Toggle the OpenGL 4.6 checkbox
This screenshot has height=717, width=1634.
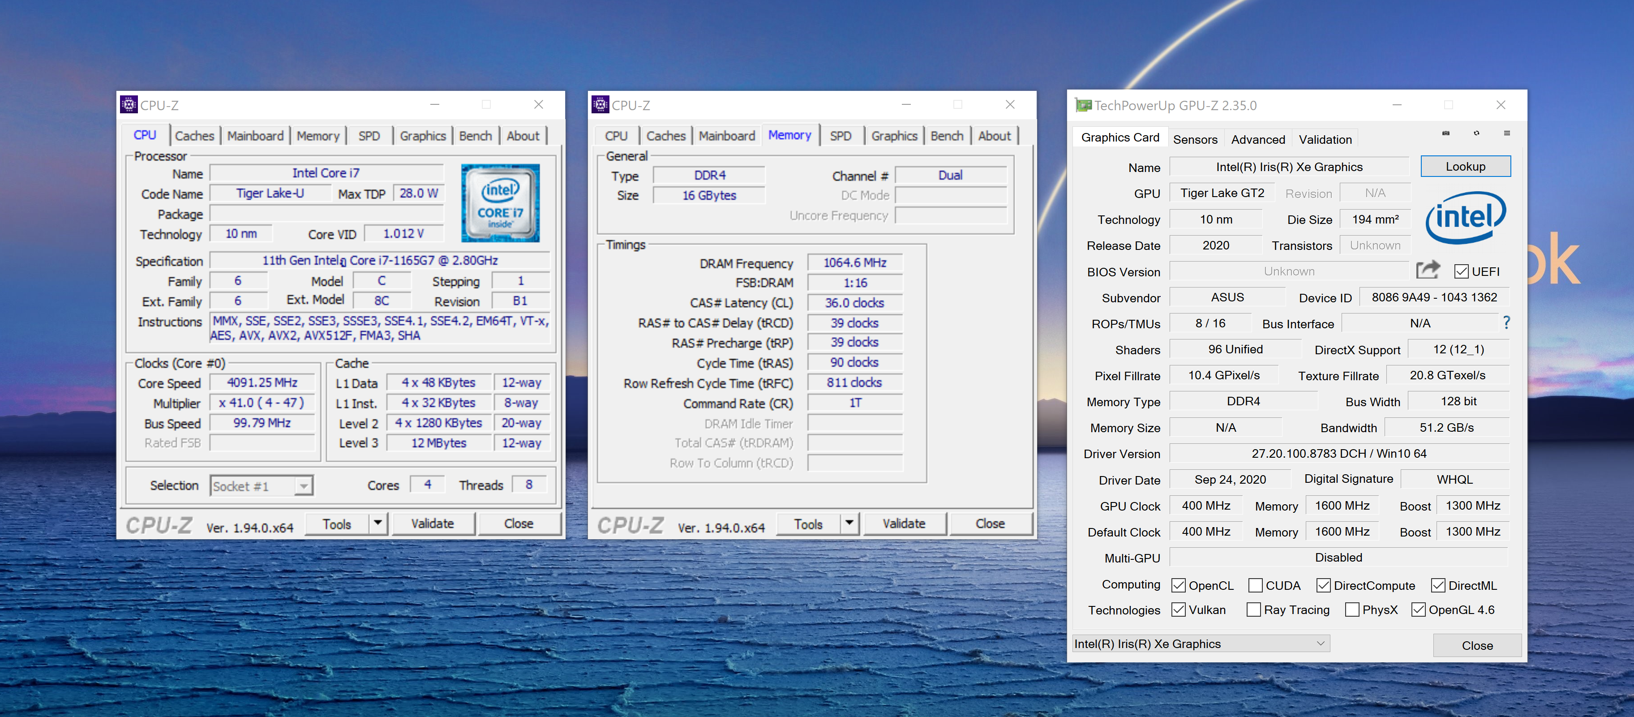(1419, 609)
